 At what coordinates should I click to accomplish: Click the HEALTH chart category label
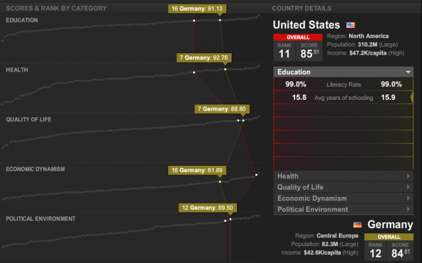[x=17, y=70]
